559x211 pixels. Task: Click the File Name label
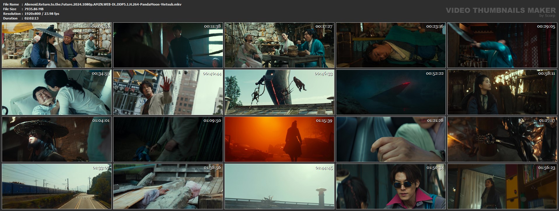point(11,4)
